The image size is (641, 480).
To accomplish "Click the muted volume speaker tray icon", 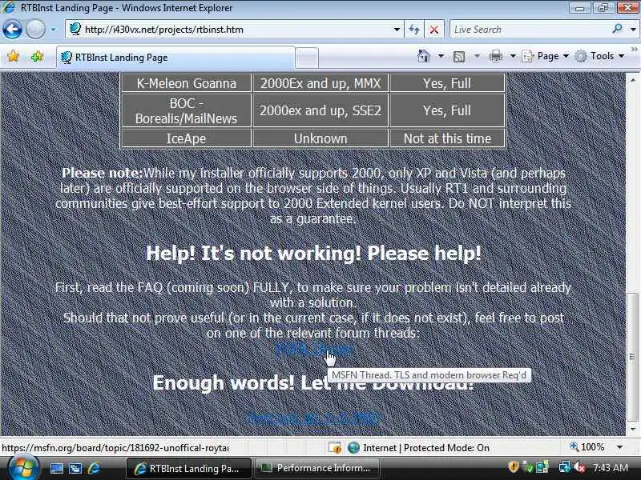I will (x=579, y=467).
